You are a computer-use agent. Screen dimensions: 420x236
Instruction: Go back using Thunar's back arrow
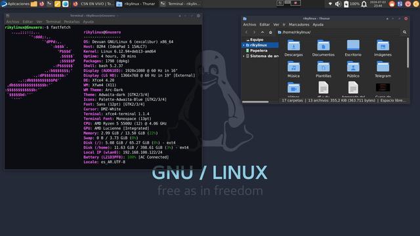247,32
